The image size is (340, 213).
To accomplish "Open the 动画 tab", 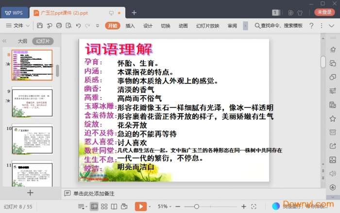I will pos(183,26).
